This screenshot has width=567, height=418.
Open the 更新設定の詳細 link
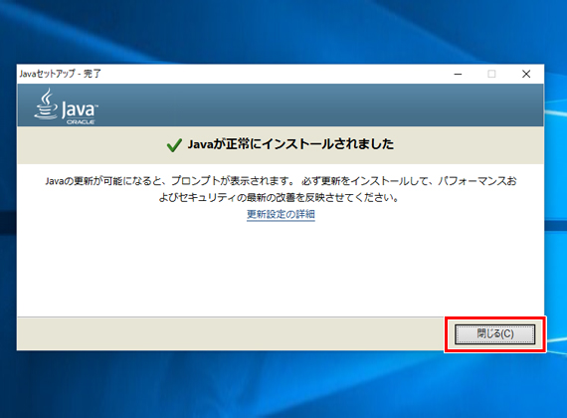pyautogui.click(x=281, y=214)
